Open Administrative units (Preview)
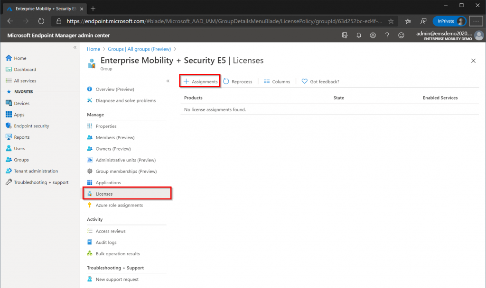The height and width of the screenshot is (288, 486). [121, 160]
